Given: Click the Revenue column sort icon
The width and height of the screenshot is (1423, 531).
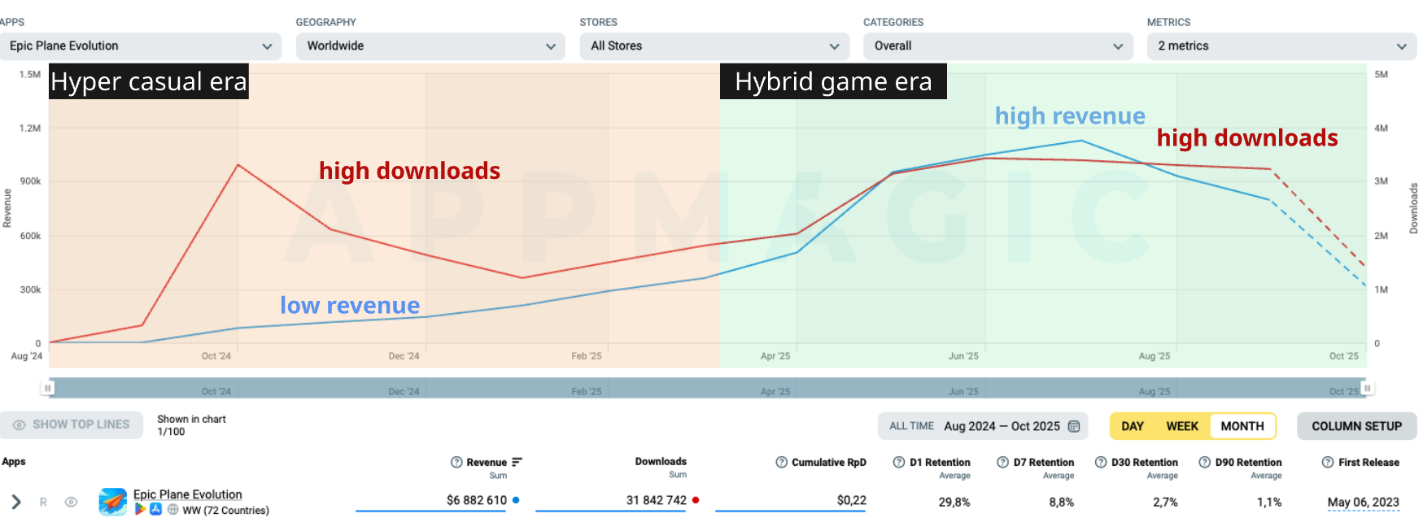Looking at the screenshot, I should coord(517,462).
